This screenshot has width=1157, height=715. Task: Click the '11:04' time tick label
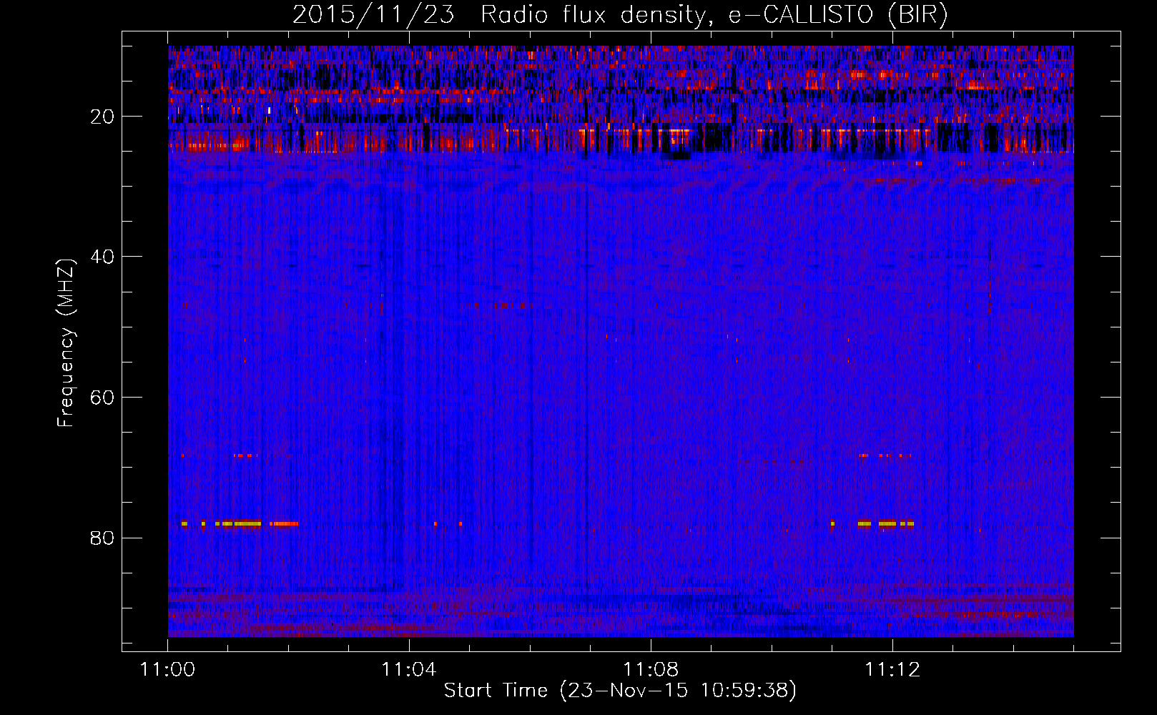(409, 669)
